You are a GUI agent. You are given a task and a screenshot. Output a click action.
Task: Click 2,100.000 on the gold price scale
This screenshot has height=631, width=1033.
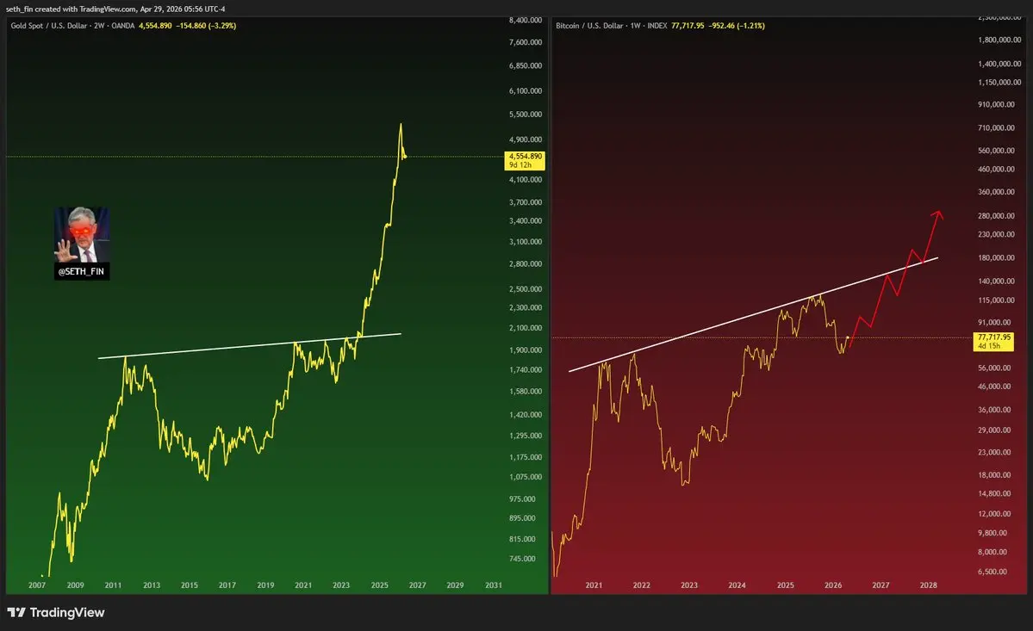tap(525, 328)
